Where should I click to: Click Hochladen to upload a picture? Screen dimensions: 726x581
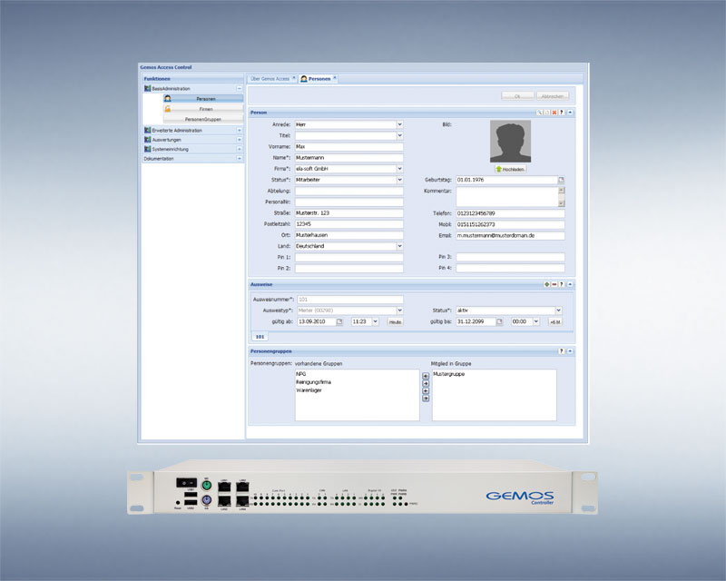[510, 170]
